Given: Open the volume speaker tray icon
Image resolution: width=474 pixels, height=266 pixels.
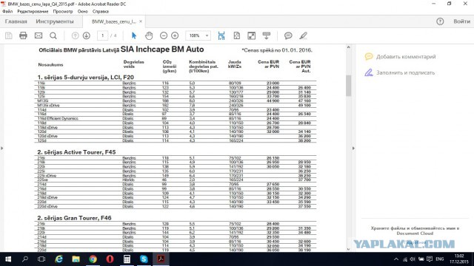Looking at the screenshot, I should click(x=413, y=259).
